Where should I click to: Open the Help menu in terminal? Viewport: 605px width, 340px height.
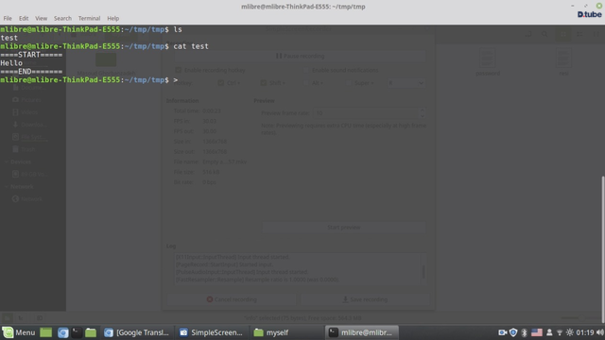click(x=113, y=18)
